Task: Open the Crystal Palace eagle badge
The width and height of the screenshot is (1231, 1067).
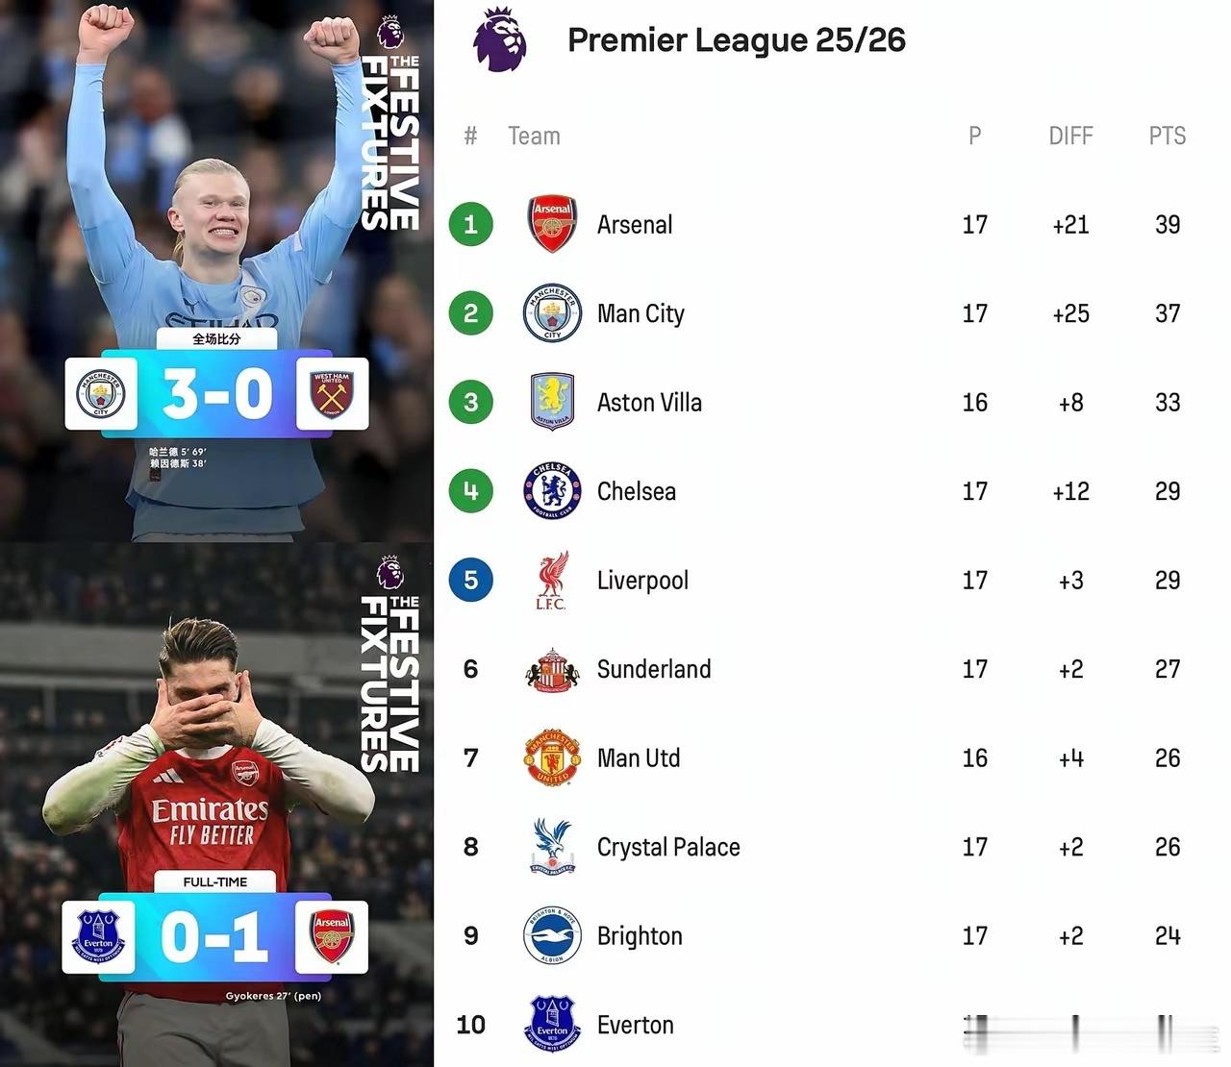Action: click(x=552, y=846)
